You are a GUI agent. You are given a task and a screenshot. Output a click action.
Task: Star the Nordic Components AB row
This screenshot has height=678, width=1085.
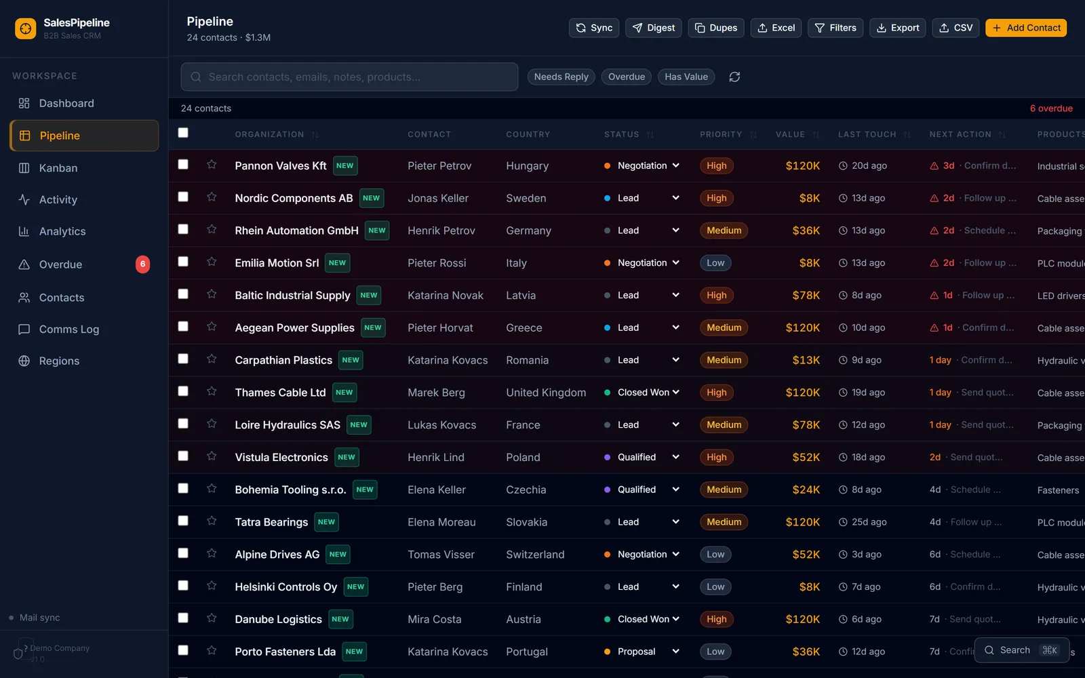coord(212,197)
